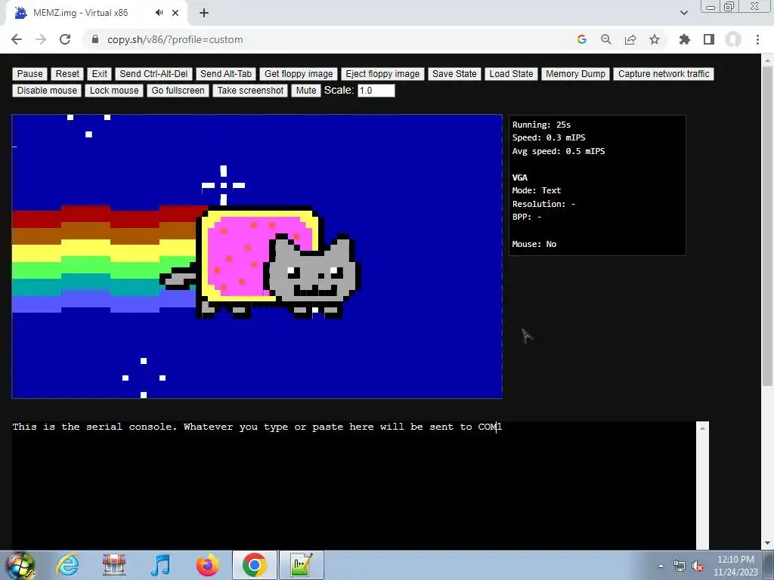
Task: Click the Exit button
Action: point(99,74)
